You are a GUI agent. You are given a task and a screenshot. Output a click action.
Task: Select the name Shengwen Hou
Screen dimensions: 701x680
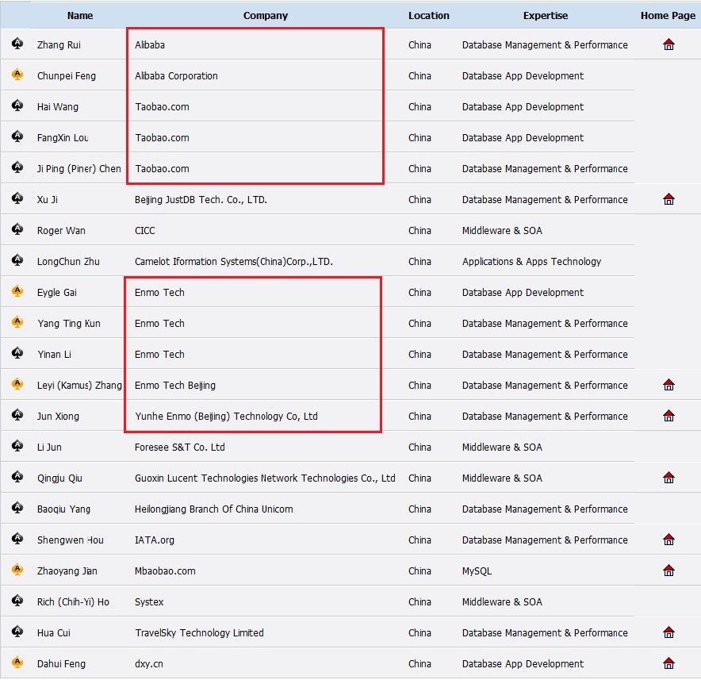point(71,540)
